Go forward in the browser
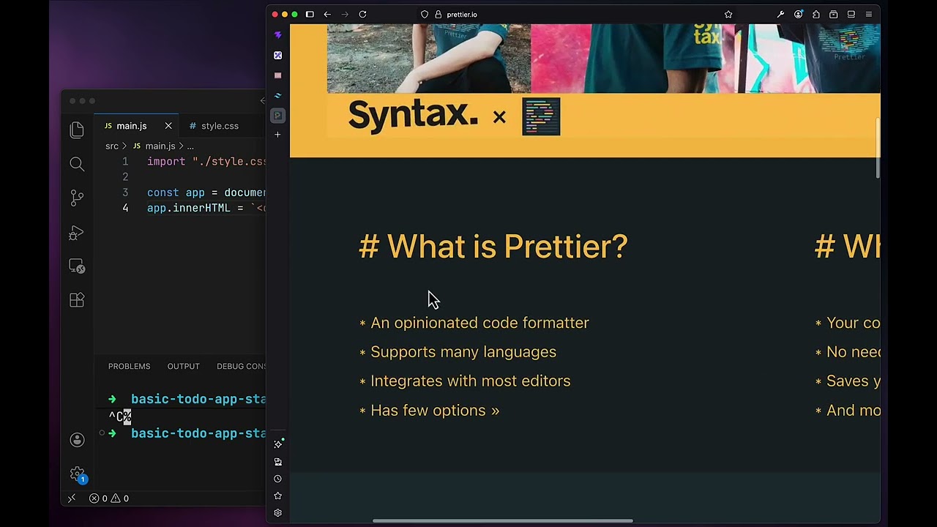Screen dimensions: 937x527 tap(345, 14)
